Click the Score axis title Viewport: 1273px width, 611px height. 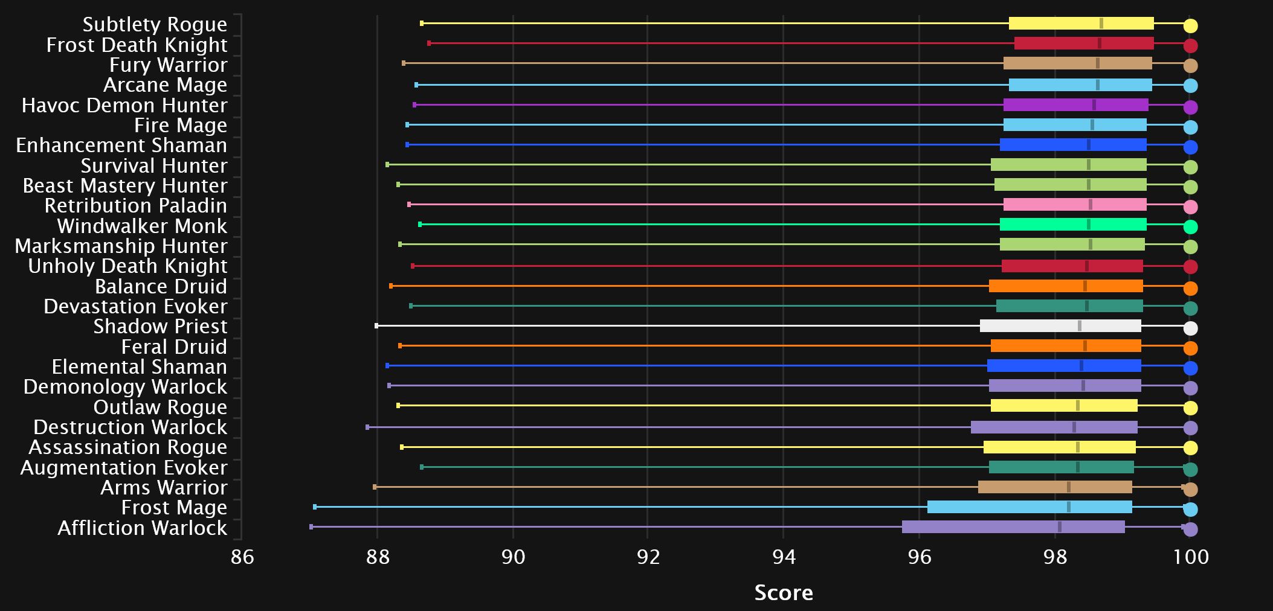(x=784, y=593)
